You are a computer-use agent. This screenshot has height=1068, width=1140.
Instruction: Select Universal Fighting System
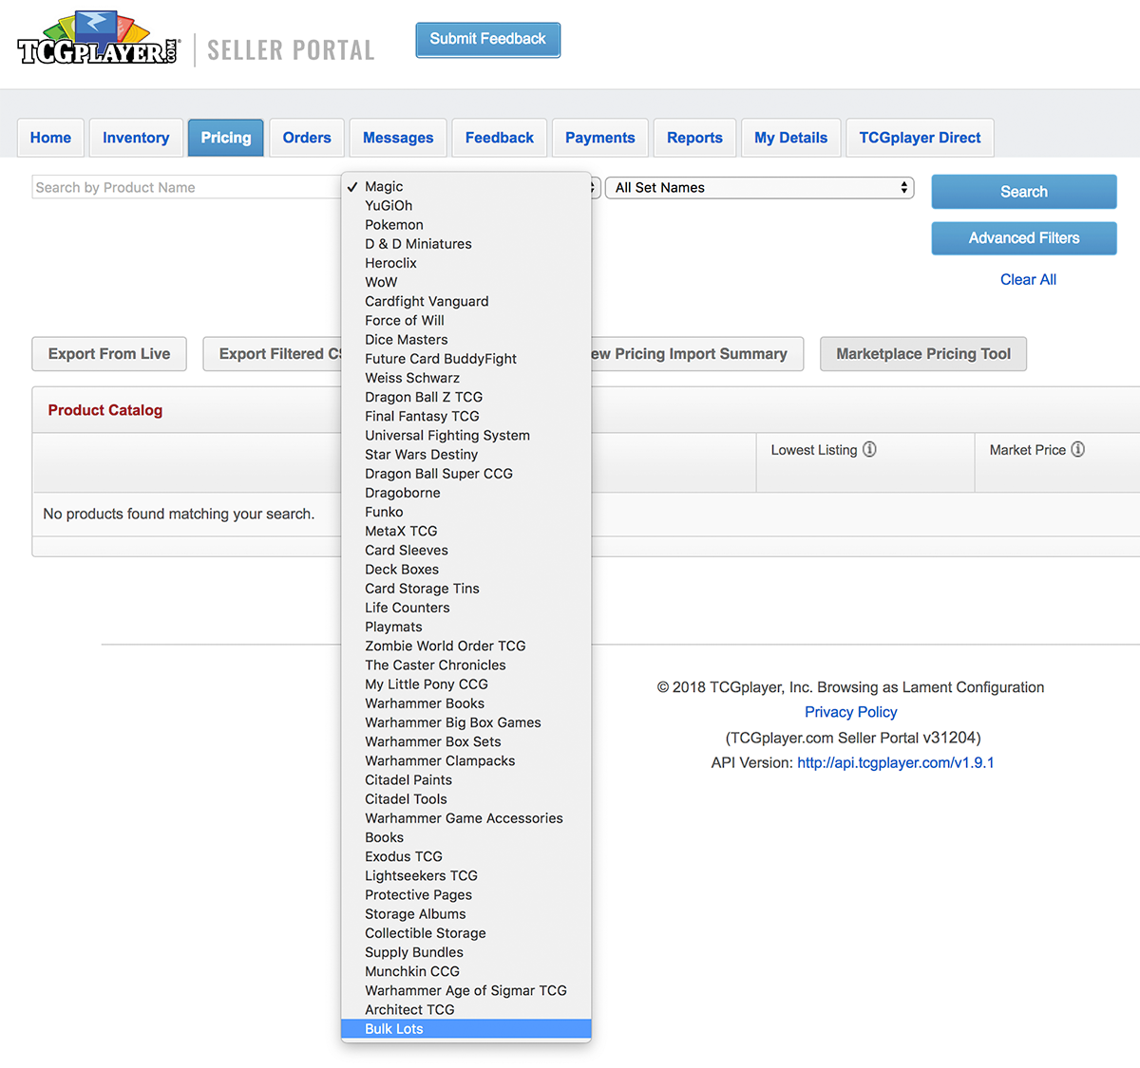point(466,436)
